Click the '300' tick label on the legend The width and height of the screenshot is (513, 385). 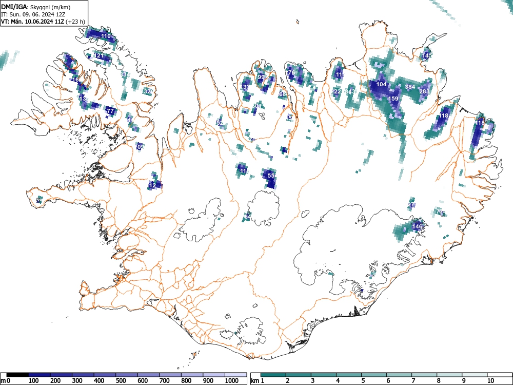click(77, 381)
